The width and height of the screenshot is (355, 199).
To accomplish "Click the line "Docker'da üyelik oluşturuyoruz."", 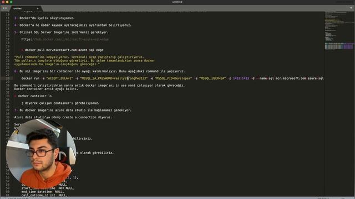I will click(47, 18).
